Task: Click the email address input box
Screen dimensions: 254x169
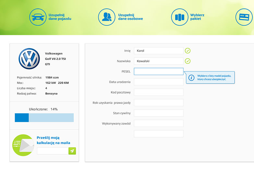Action: [53, 151]
